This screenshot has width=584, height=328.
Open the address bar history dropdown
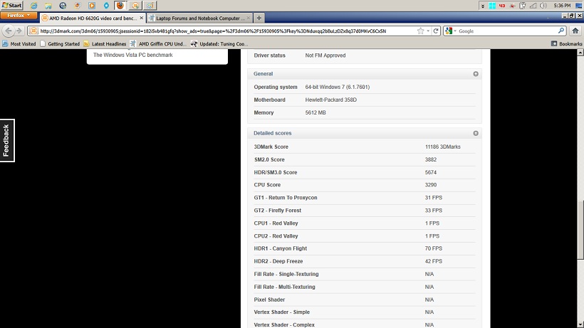point(428,31)
